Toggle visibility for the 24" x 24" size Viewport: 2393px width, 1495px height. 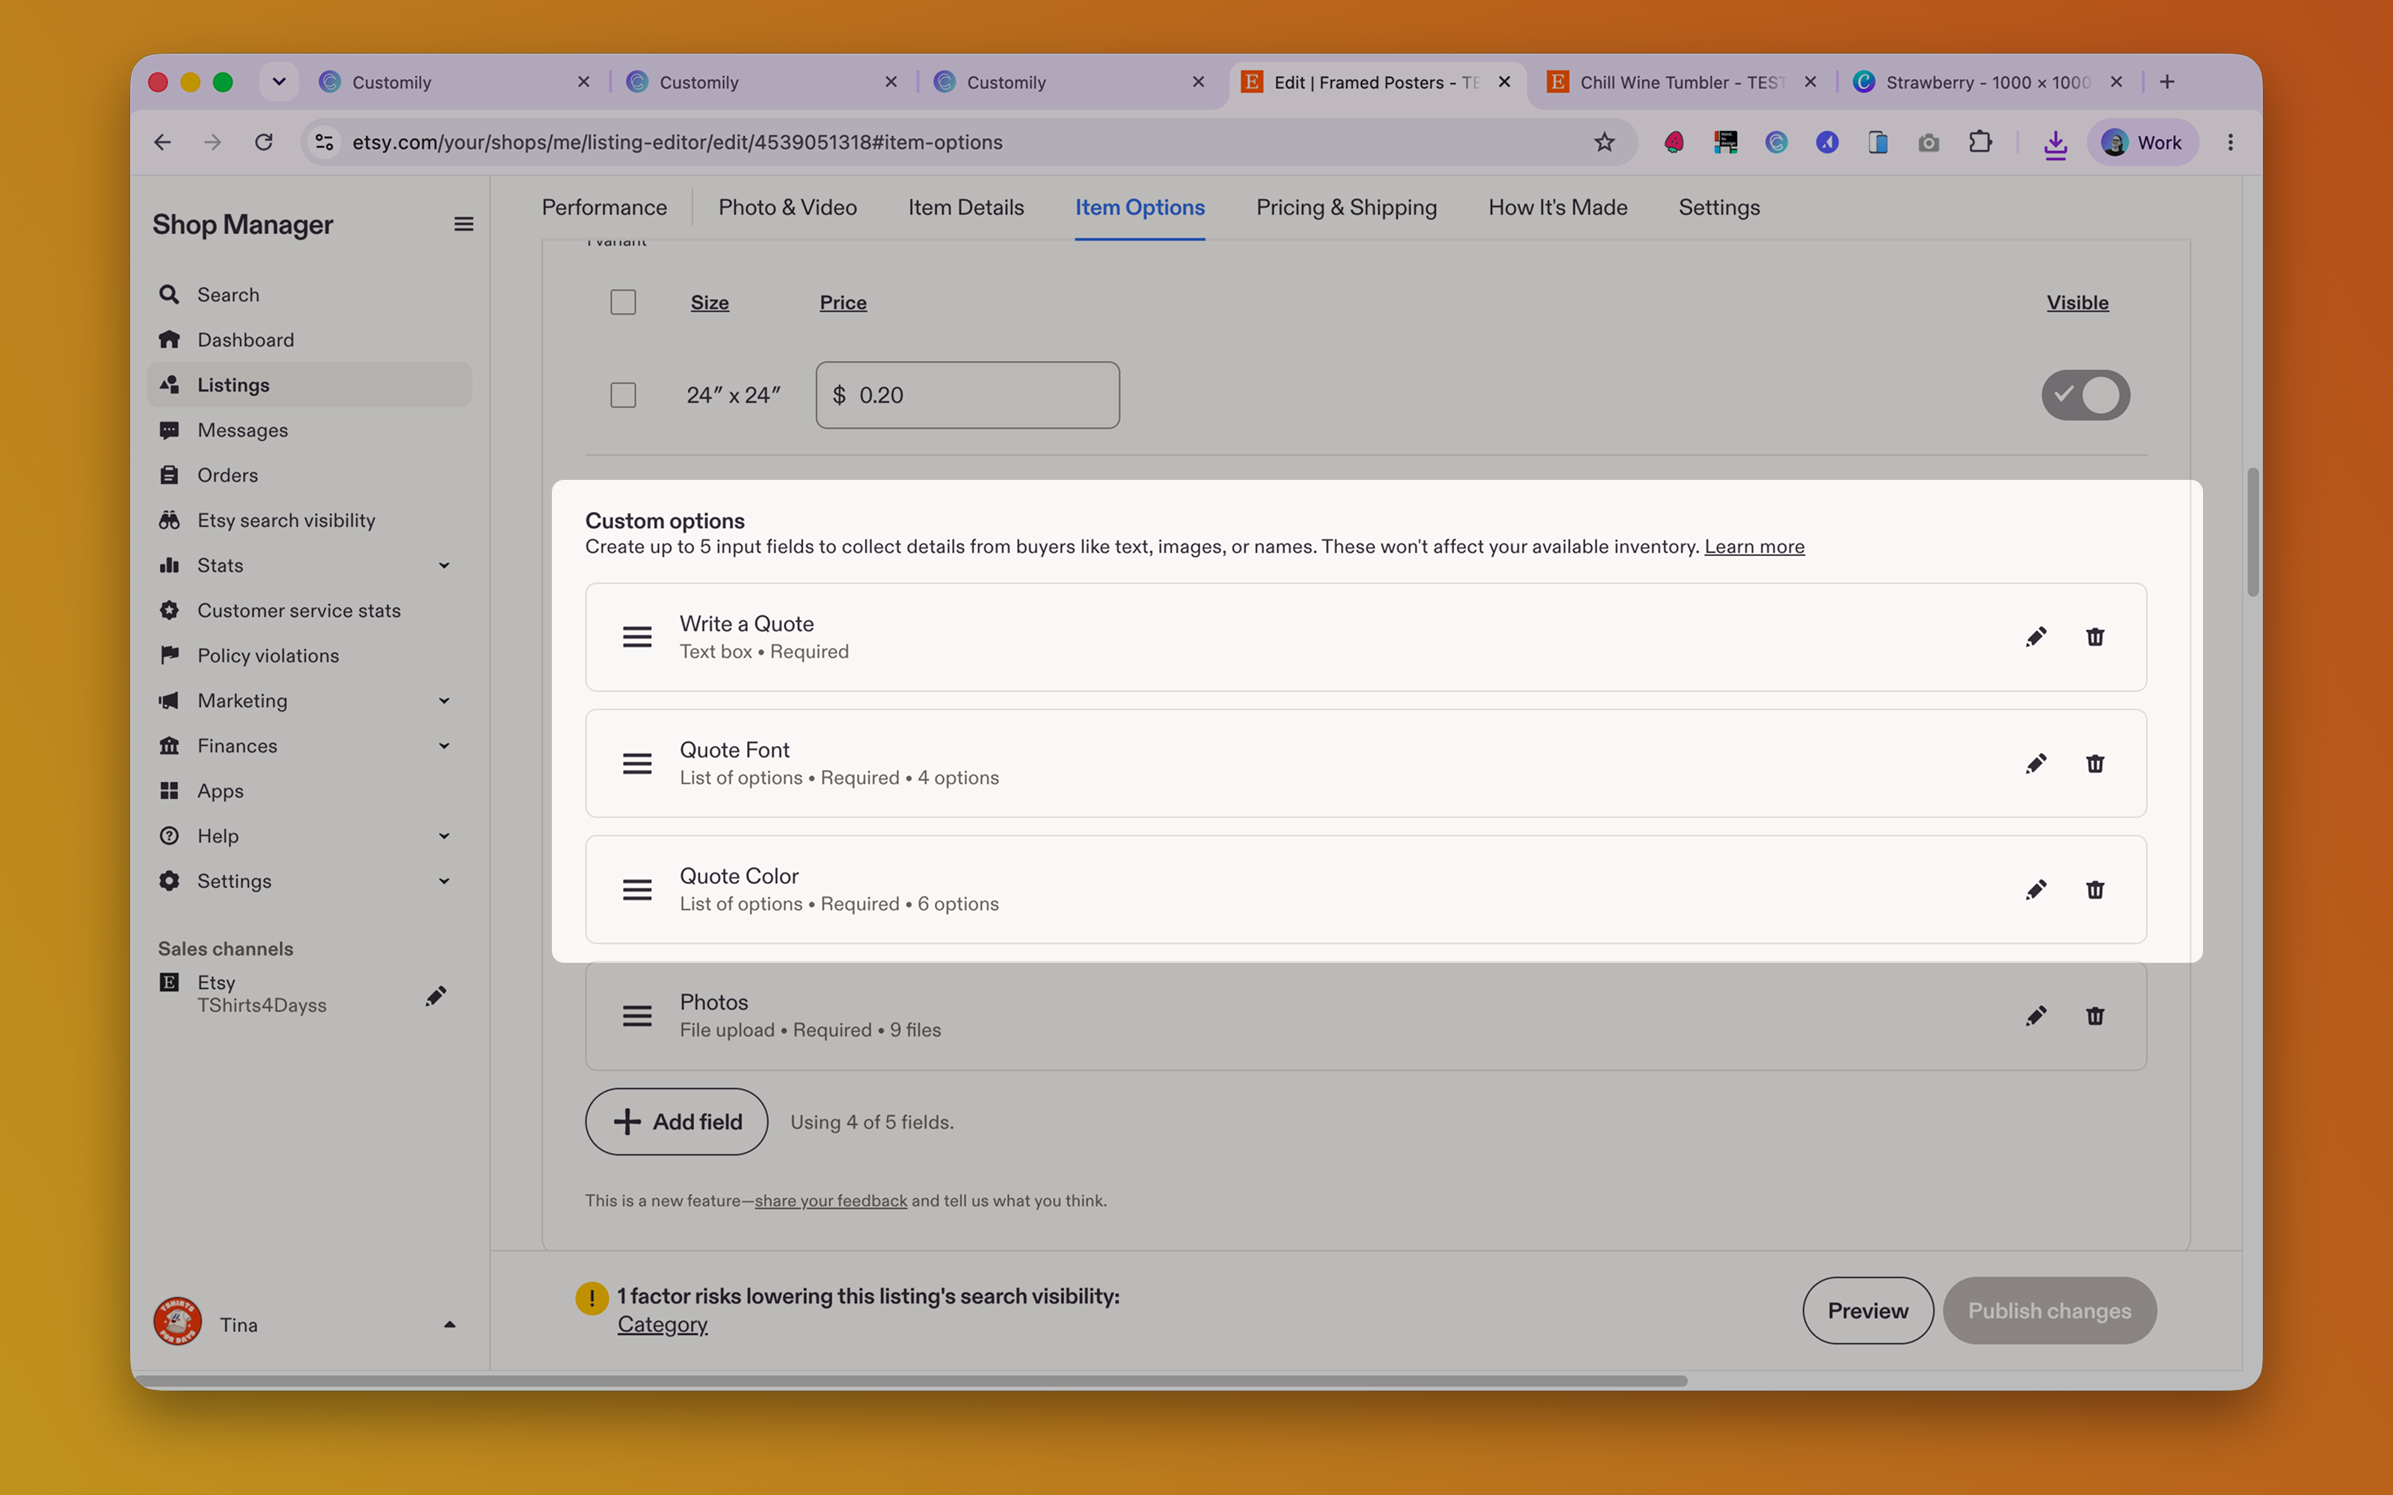(x=2086, y=395)
